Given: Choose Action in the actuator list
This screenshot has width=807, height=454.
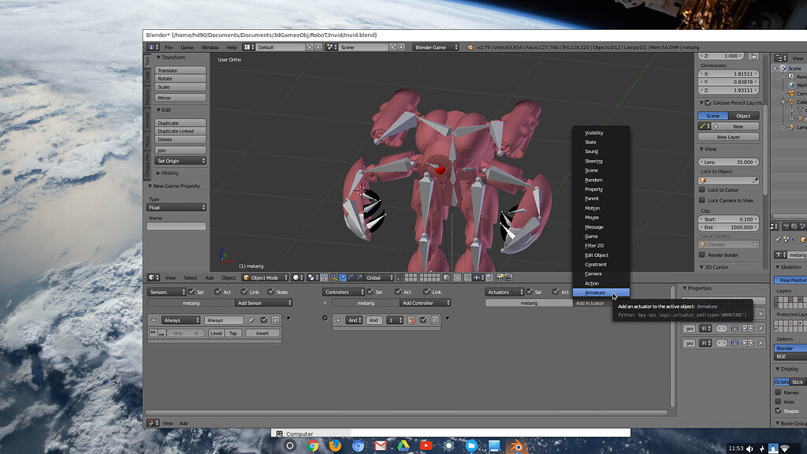Looking at the screenshot, I should (x=601, y=283).
